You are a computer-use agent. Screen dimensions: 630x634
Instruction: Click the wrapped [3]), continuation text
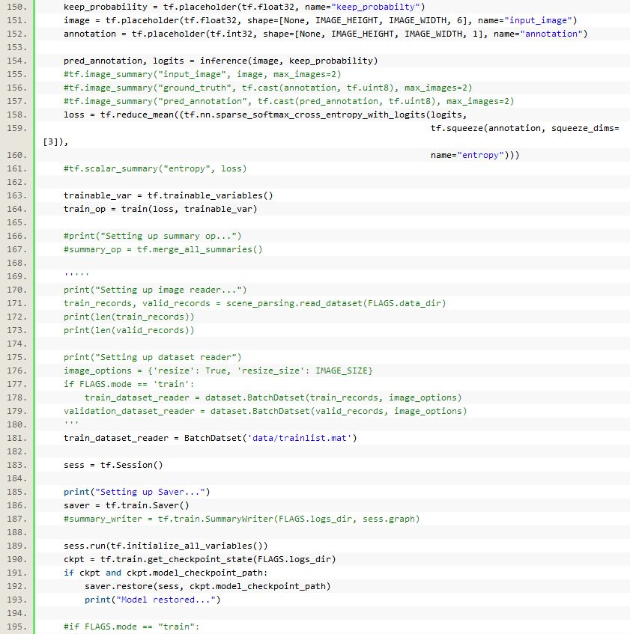(55, 142)
